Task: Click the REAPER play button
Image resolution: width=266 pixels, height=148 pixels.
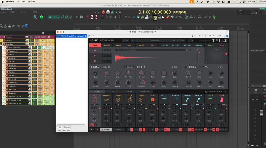Action: tap(108, 12)
